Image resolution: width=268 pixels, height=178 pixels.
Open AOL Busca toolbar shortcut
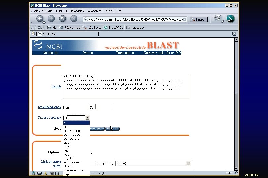[x=92, y=27]
